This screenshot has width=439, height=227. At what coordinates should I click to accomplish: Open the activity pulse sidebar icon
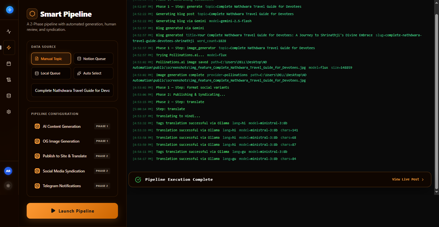point(9,31)
